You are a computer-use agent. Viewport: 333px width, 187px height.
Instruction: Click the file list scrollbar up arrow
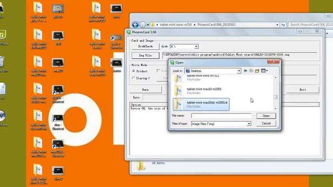click(275, 77)
